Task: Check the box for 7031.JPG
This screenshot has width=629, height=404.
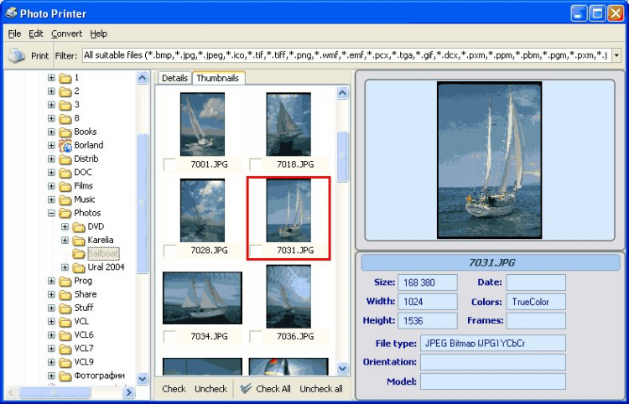Action: [256, 251]
